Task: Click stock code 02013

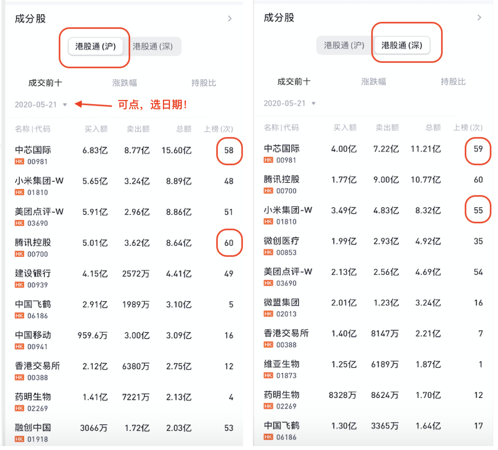Action: click(286, 314)
